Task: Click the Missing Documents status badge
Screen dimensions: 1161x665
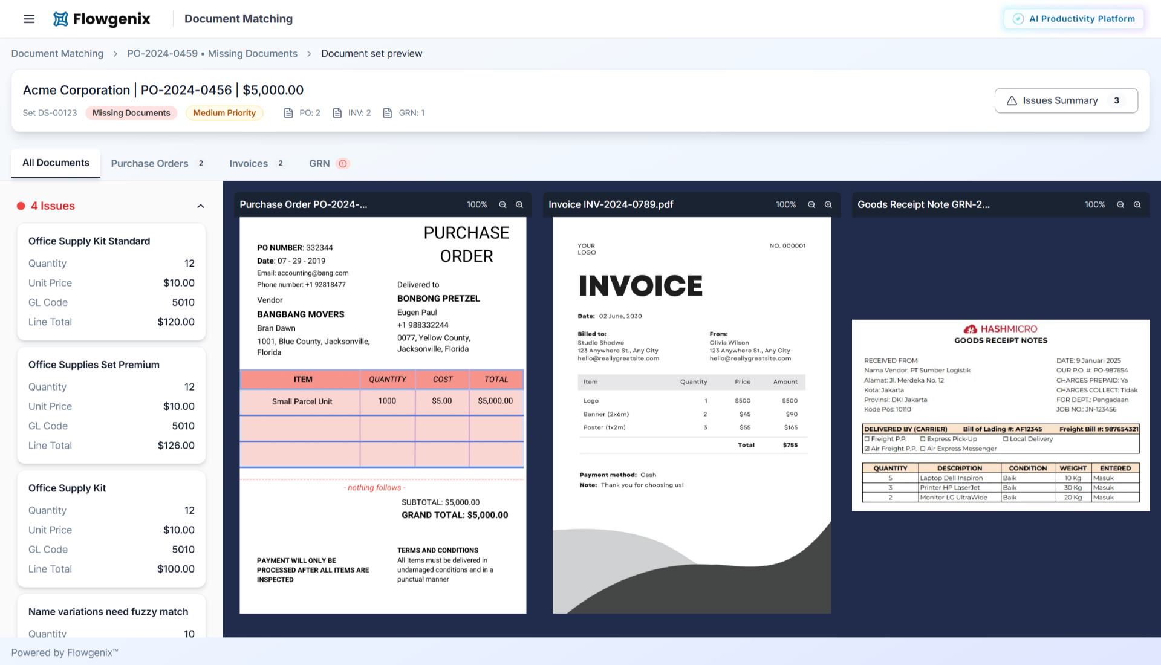Action: [131, 113]
